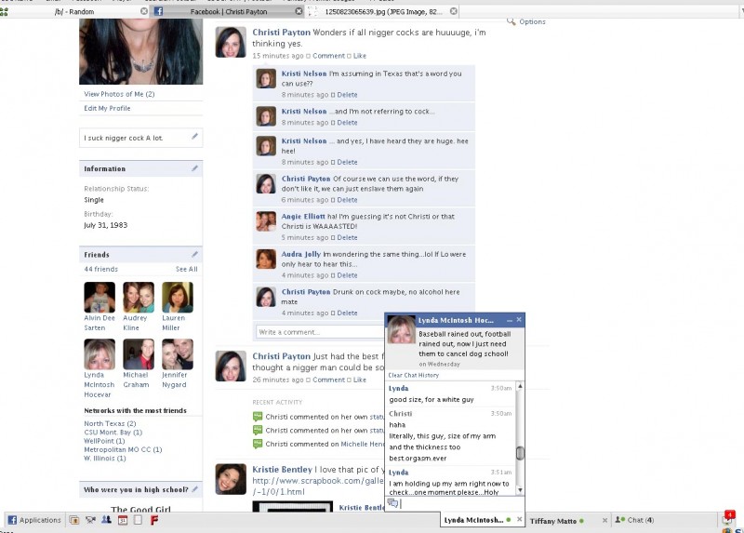Click the 'Edit My Profile' link
This screenshot has height=533, width=744.
(x=107, y=108)
